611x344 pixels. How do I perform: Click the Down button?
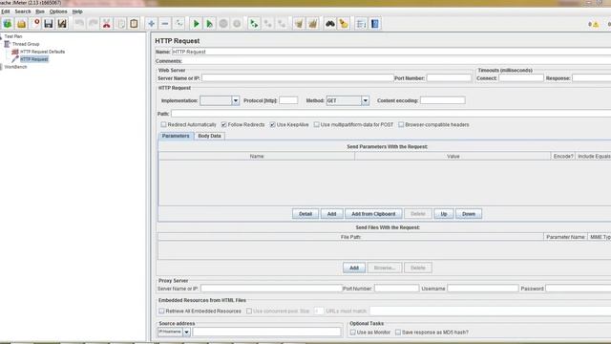469,214
